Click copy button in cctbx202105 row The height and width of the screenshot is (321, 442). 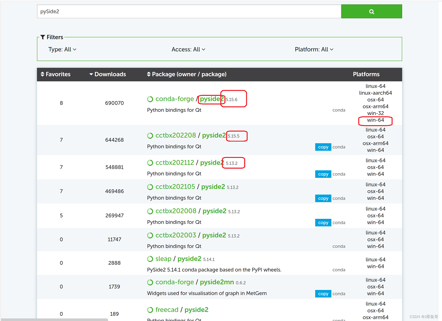pyautogui.click(x=323, y=198)
